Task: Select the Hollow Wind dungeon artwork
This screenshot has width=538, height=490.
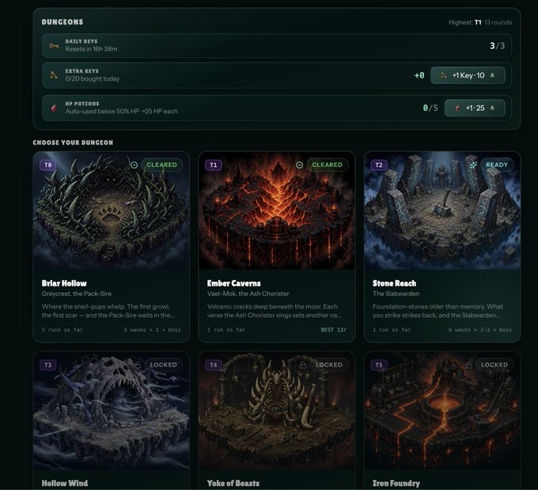Action: tap(112, 410)
